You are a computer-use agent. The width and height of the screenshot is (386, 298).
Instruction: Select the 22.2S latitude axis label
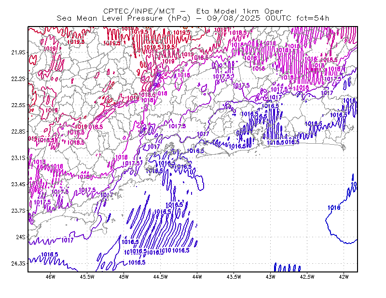click(x=18, y=79)
